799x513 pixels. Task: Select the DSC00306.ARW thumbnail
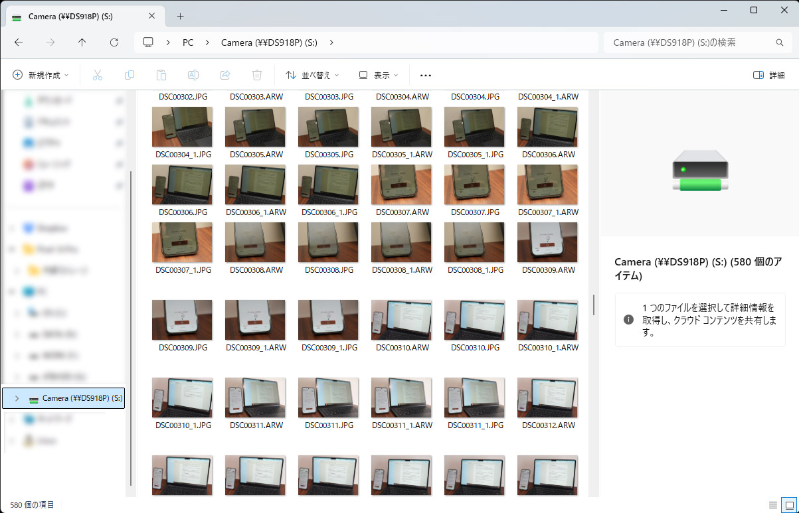pos(547,127)
